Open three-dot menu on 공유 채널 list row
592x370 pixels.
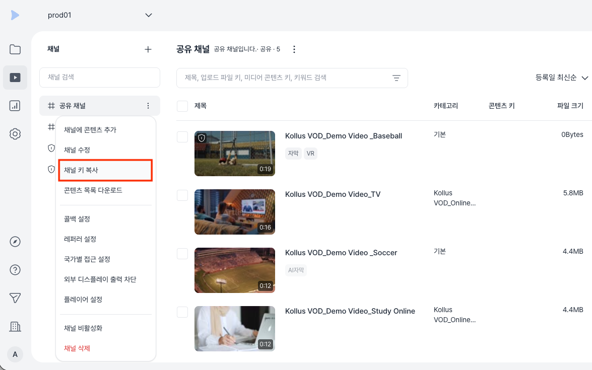[148, 106]
